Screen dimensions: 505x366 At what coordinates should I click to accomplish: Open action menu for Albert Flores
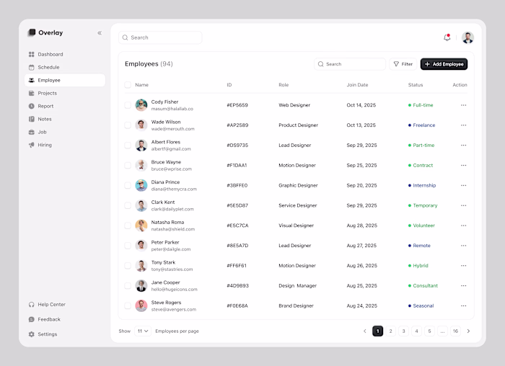click(463, 146)
